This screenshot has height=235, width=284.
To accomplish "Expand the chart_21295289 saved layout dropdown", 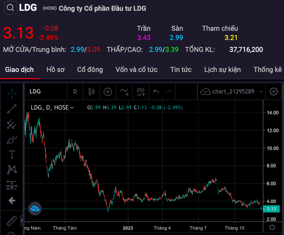I will (261, 92).
